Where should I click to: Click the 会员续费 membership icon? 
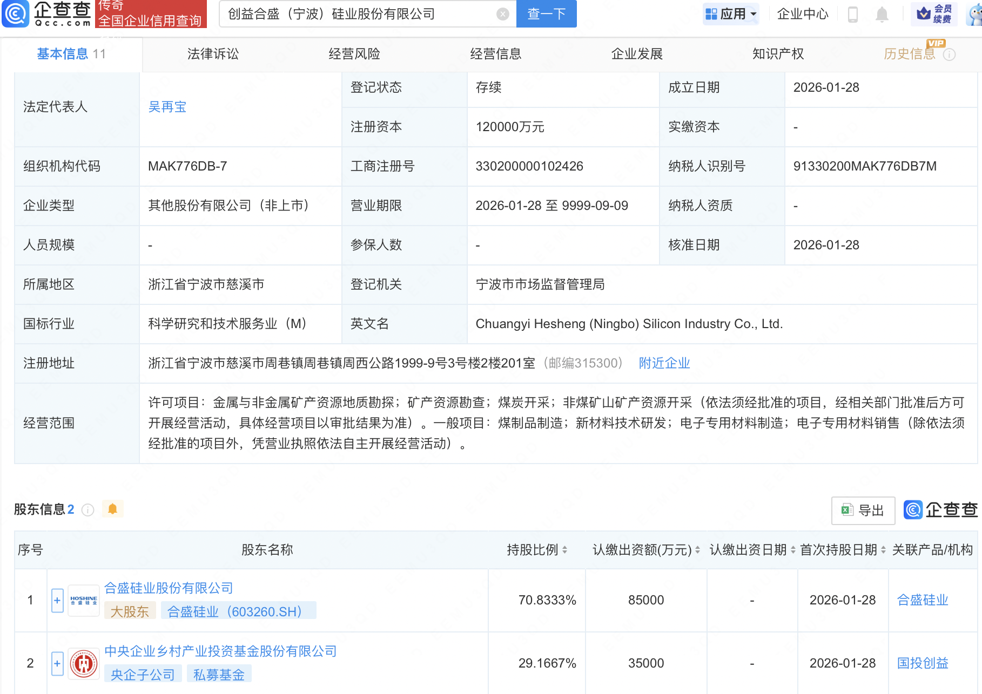[935, 15]
